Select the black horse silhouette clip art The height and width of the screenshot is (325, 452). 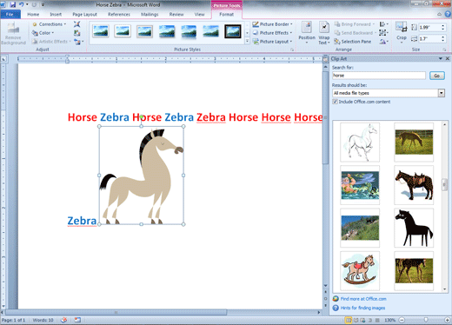tap(414, 228)
